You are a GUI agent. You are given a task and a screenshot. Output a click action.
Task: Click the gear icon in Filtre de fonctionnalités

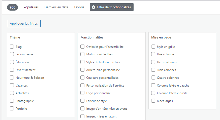pos(93,7)
